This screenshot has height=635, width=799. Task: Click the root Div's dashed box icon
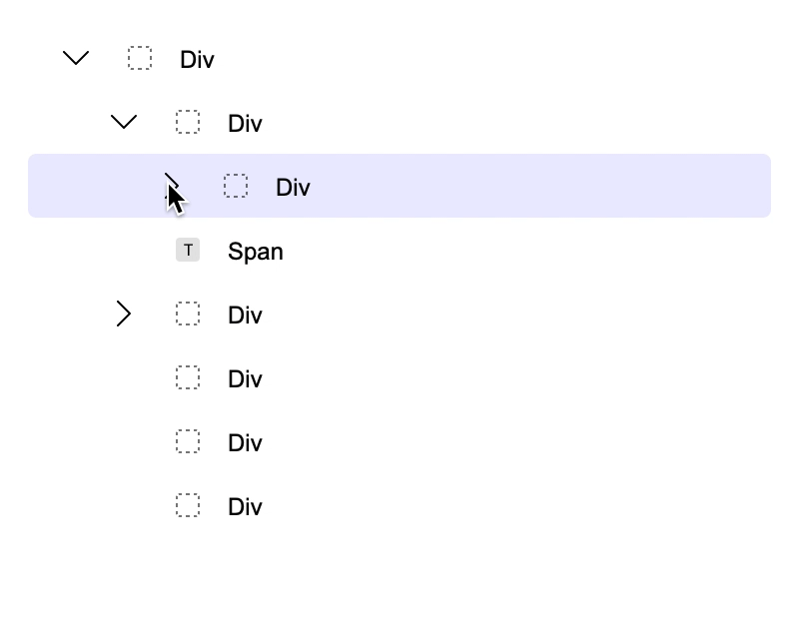[140, 58]
